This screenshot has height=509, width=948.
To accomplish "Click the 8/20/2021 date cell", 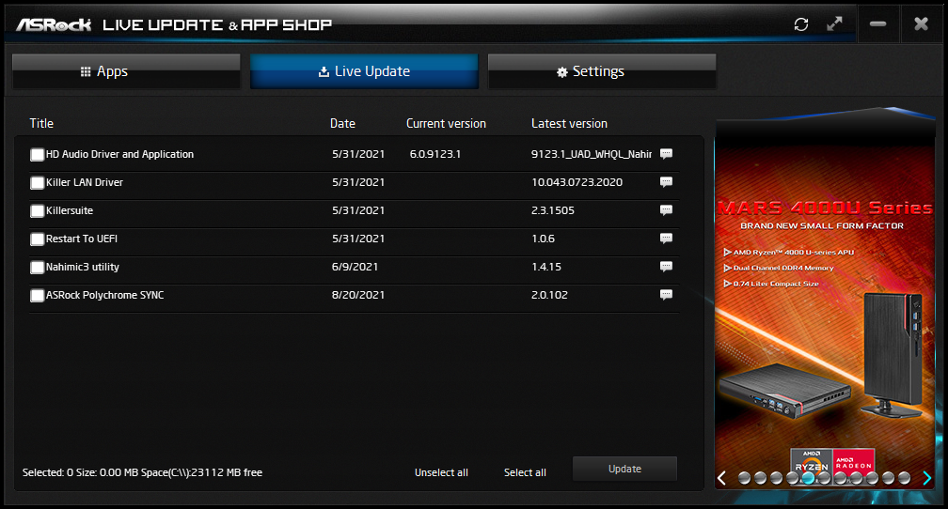I will click(358, 295).
